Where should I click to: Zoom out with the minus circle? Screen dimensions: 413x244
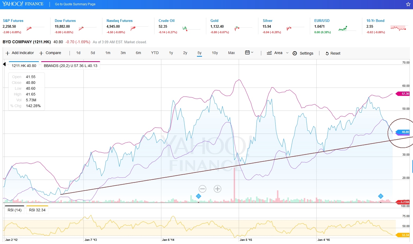(202, 189)
